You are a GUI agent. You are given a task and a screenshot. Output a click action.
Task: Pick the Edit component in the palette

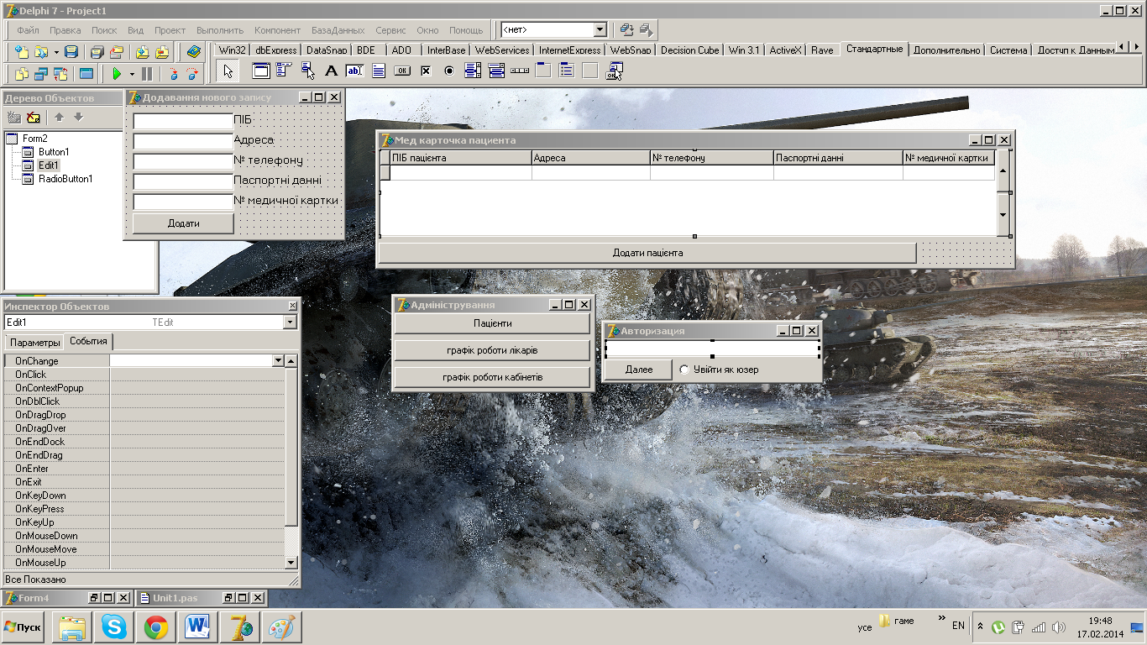coord(354,71)
